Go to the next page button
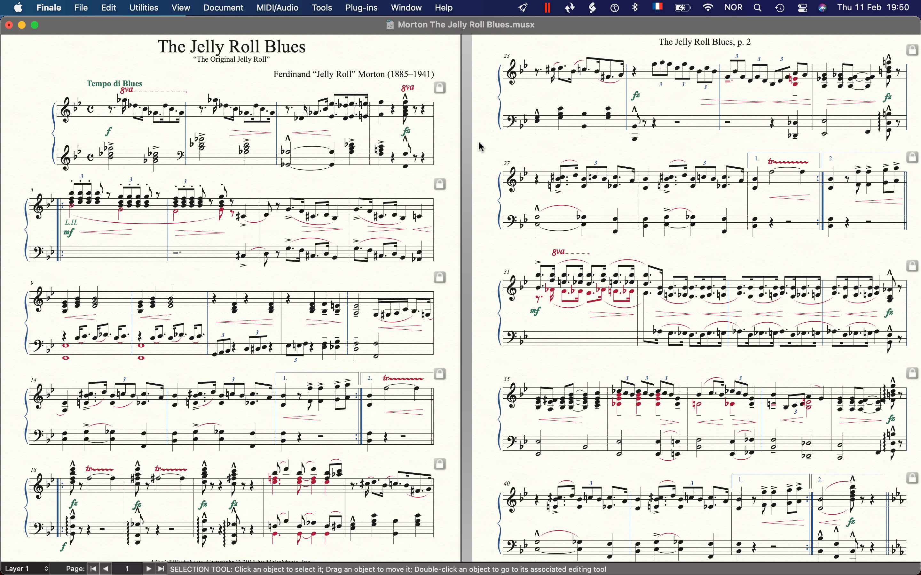The width and height of the screenshot is (921, 575). [x=149, y=569]
